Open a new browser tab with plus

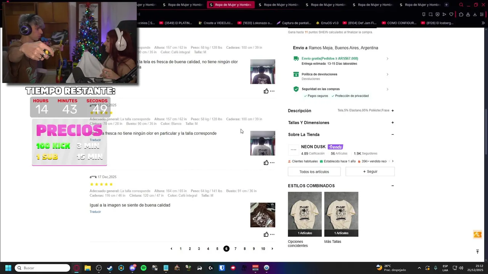tap(446, 5)
